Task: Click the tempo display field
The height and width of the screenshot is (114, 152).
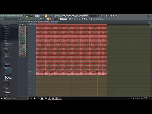Action: click(37, 16)
